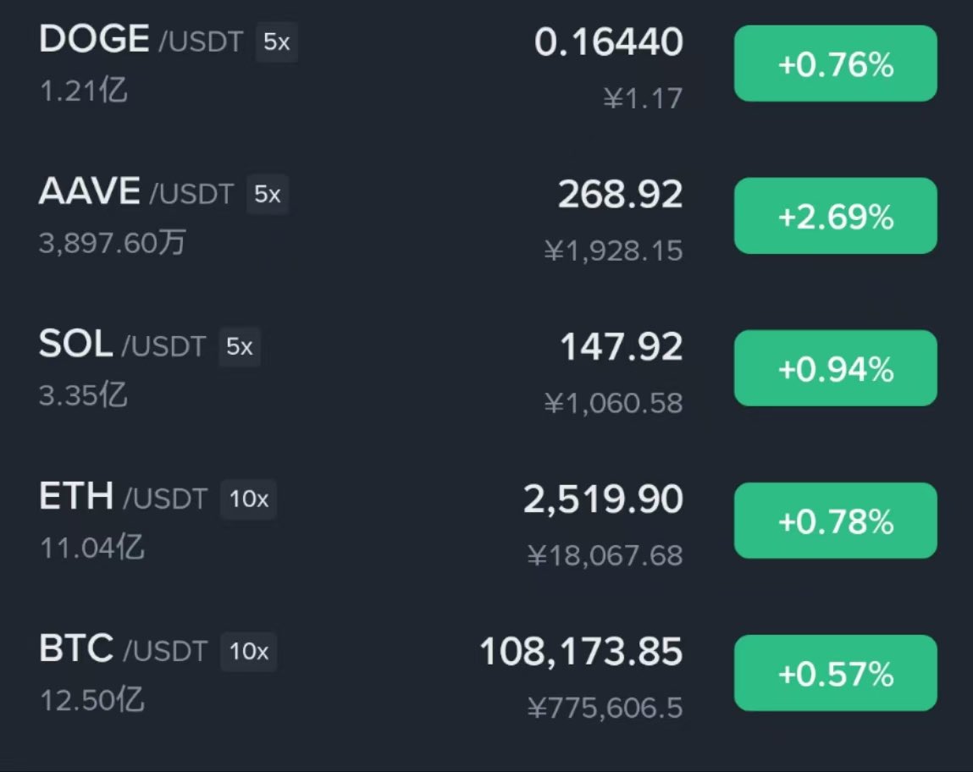Viewport: 973px width, 772px height.
Task: Select the 10x leverage badge beside ETH
Action: click(249, 499)
